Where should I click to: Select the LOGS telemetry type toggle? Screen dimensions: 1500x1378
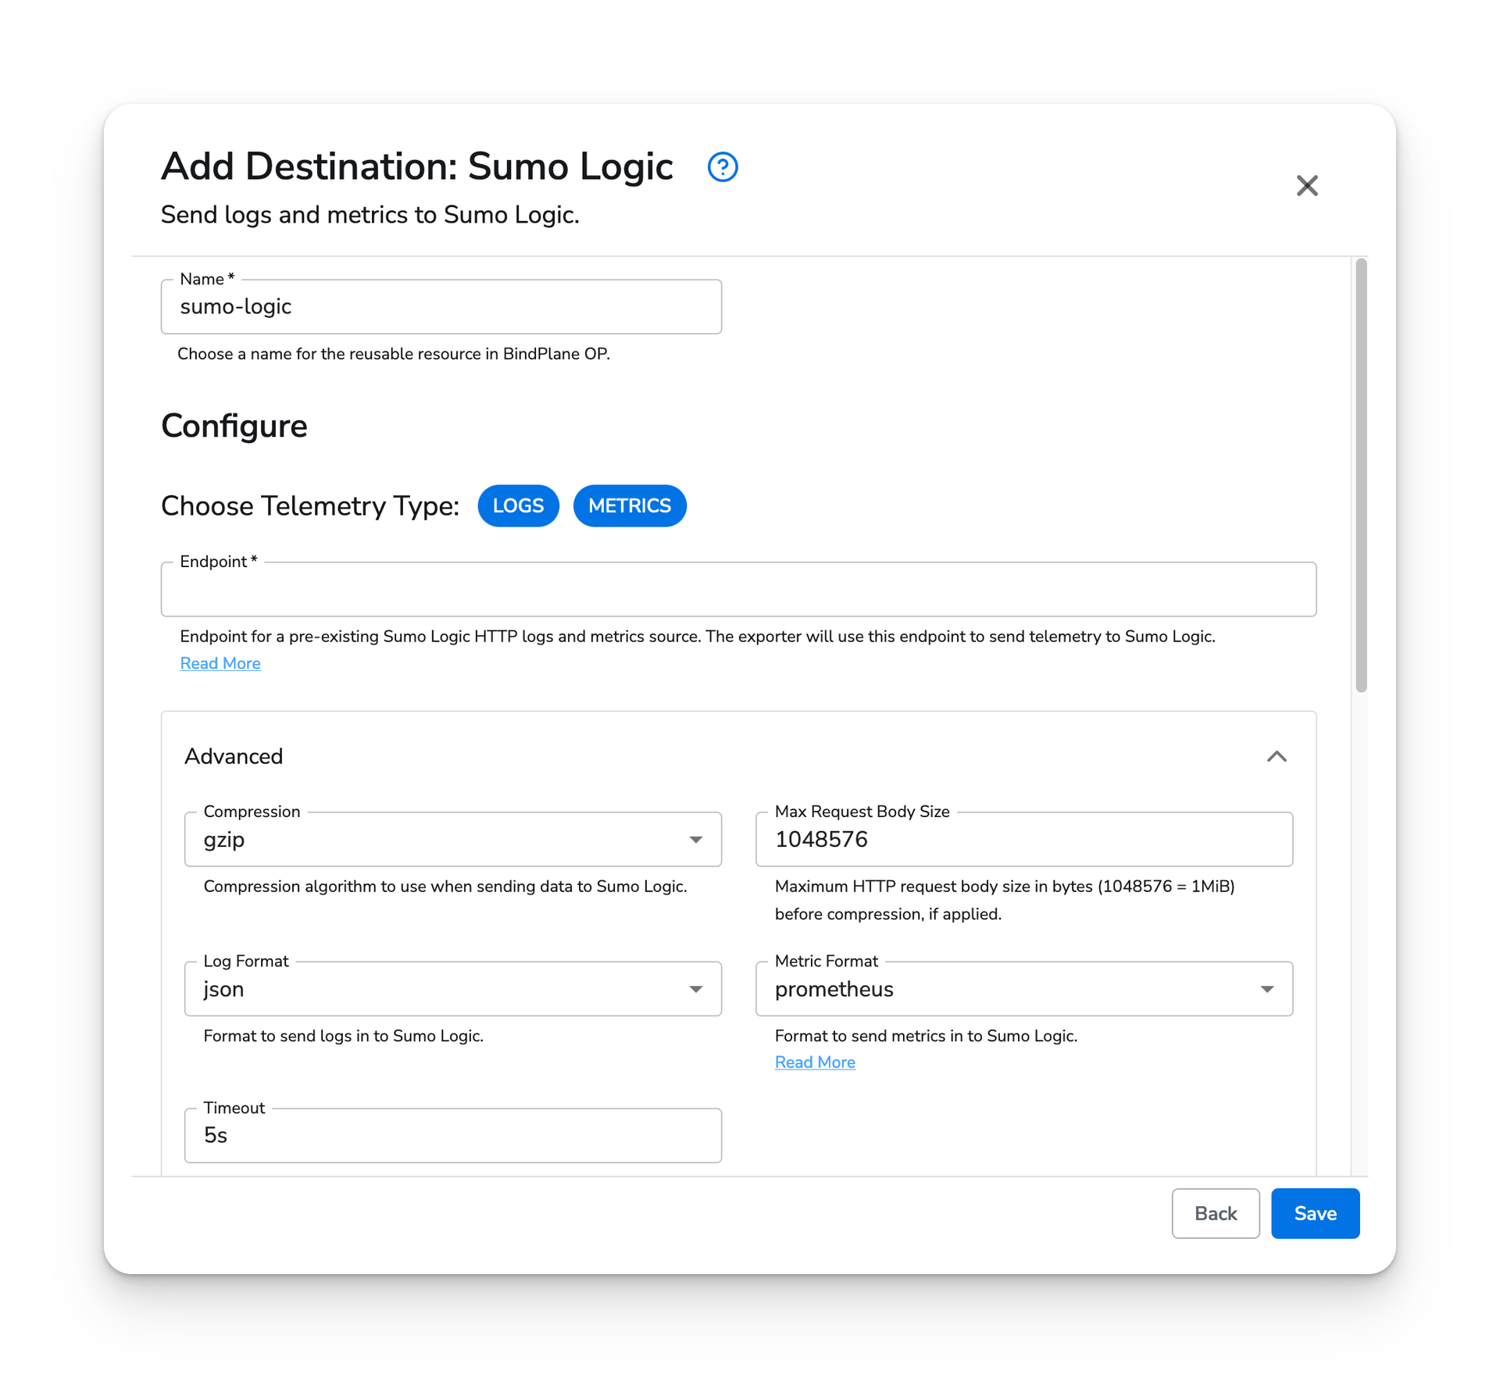[519, 505]
